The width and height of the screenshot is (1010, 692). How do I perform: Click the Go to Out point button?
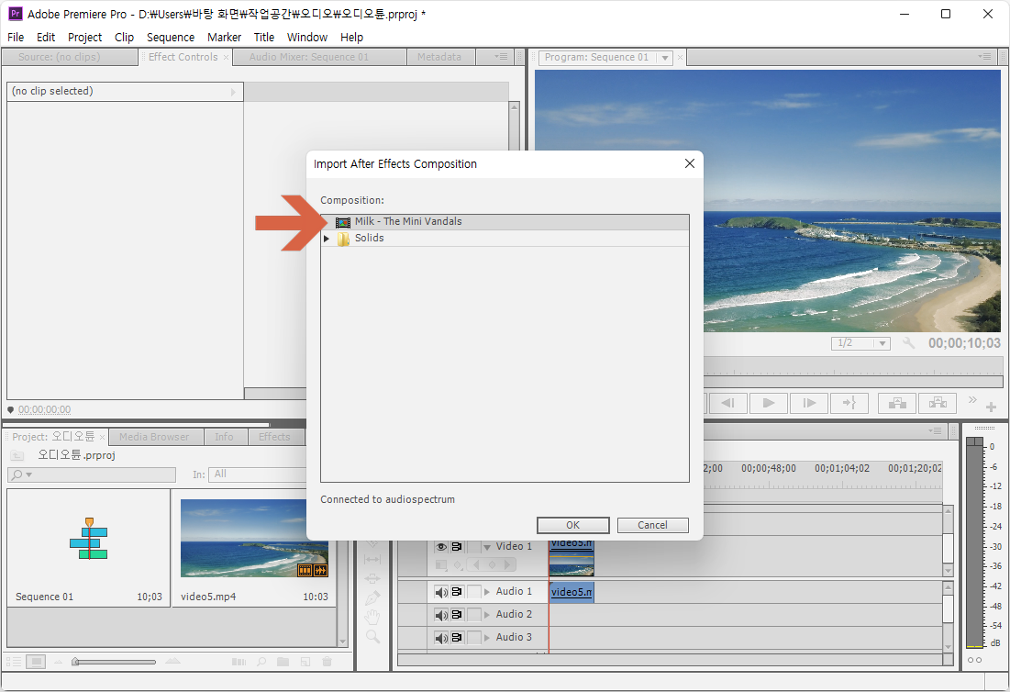click(x=849, y=403)
